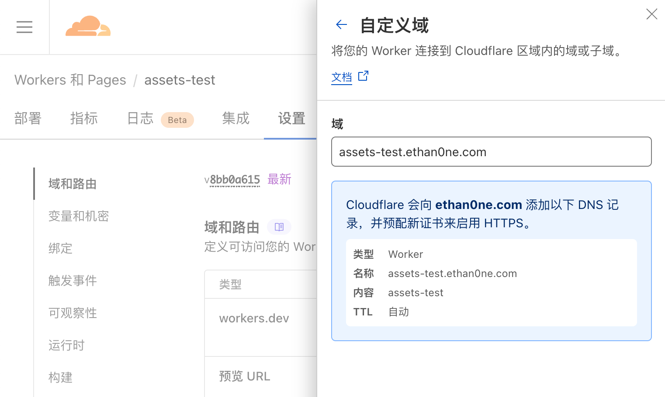
Task: Click the 自定义域 panel heading
Action: click(394, 25)
